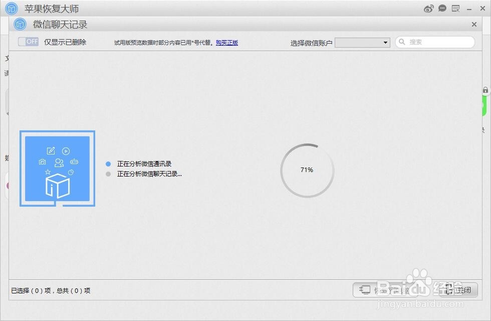Close the 微信聊天记录 dialog
This screenshot has width=491, height=321.
(474, 24)
